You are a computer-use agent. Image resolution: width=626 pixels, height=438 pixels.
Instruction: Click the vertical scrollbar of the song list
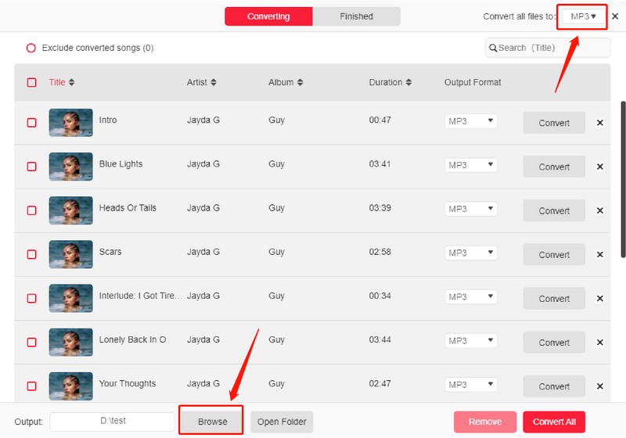[x=623, y=180]
